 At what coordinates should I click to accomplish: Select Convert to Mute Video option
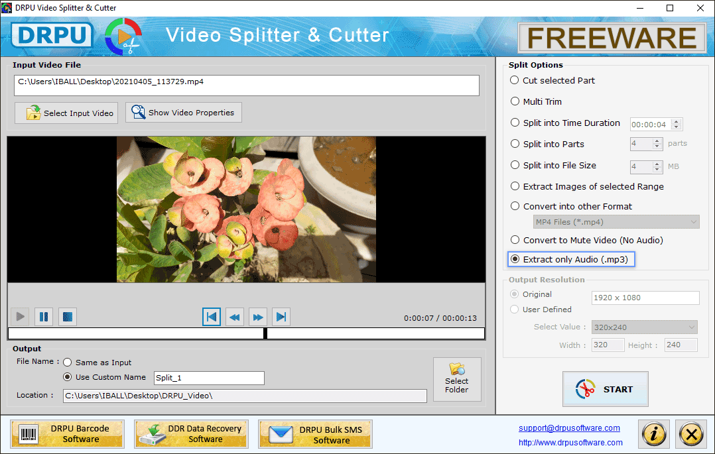click(x=515, y=240)
